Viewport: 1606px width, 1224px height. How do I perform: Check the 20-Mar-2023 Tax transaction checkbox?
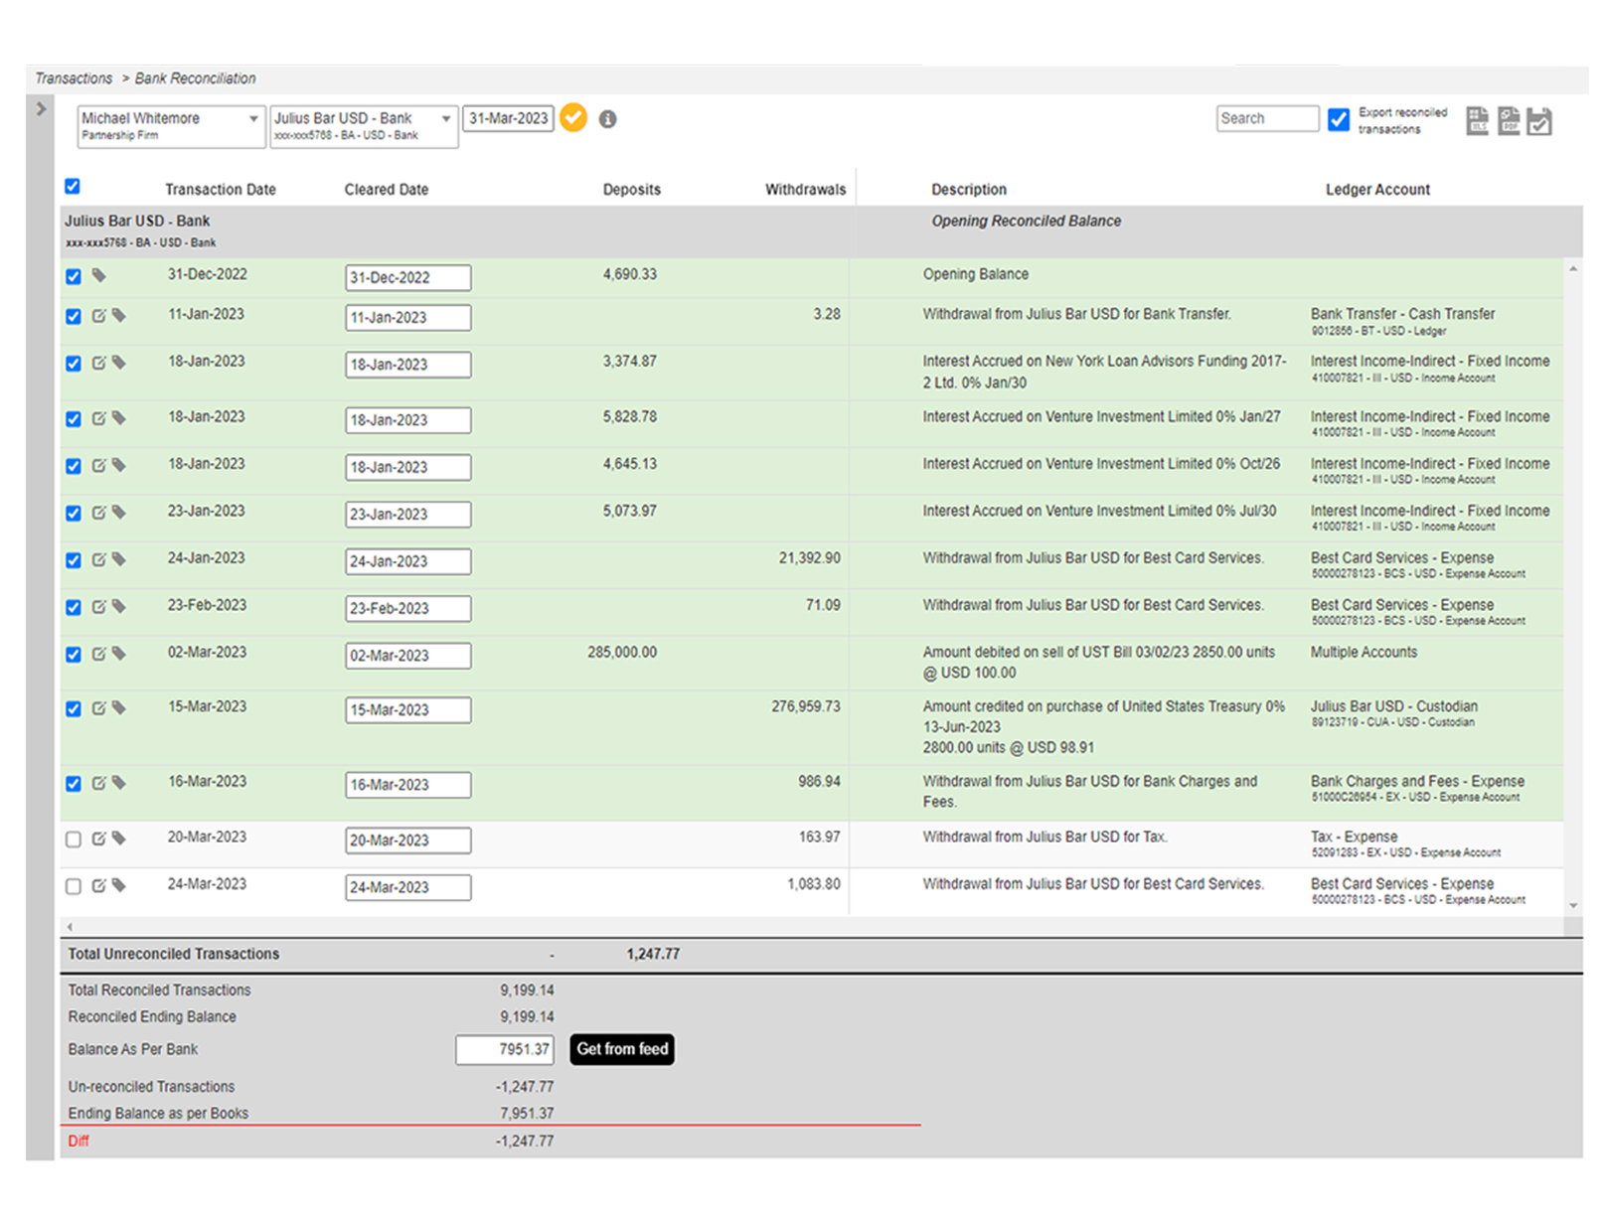point(74,840)
